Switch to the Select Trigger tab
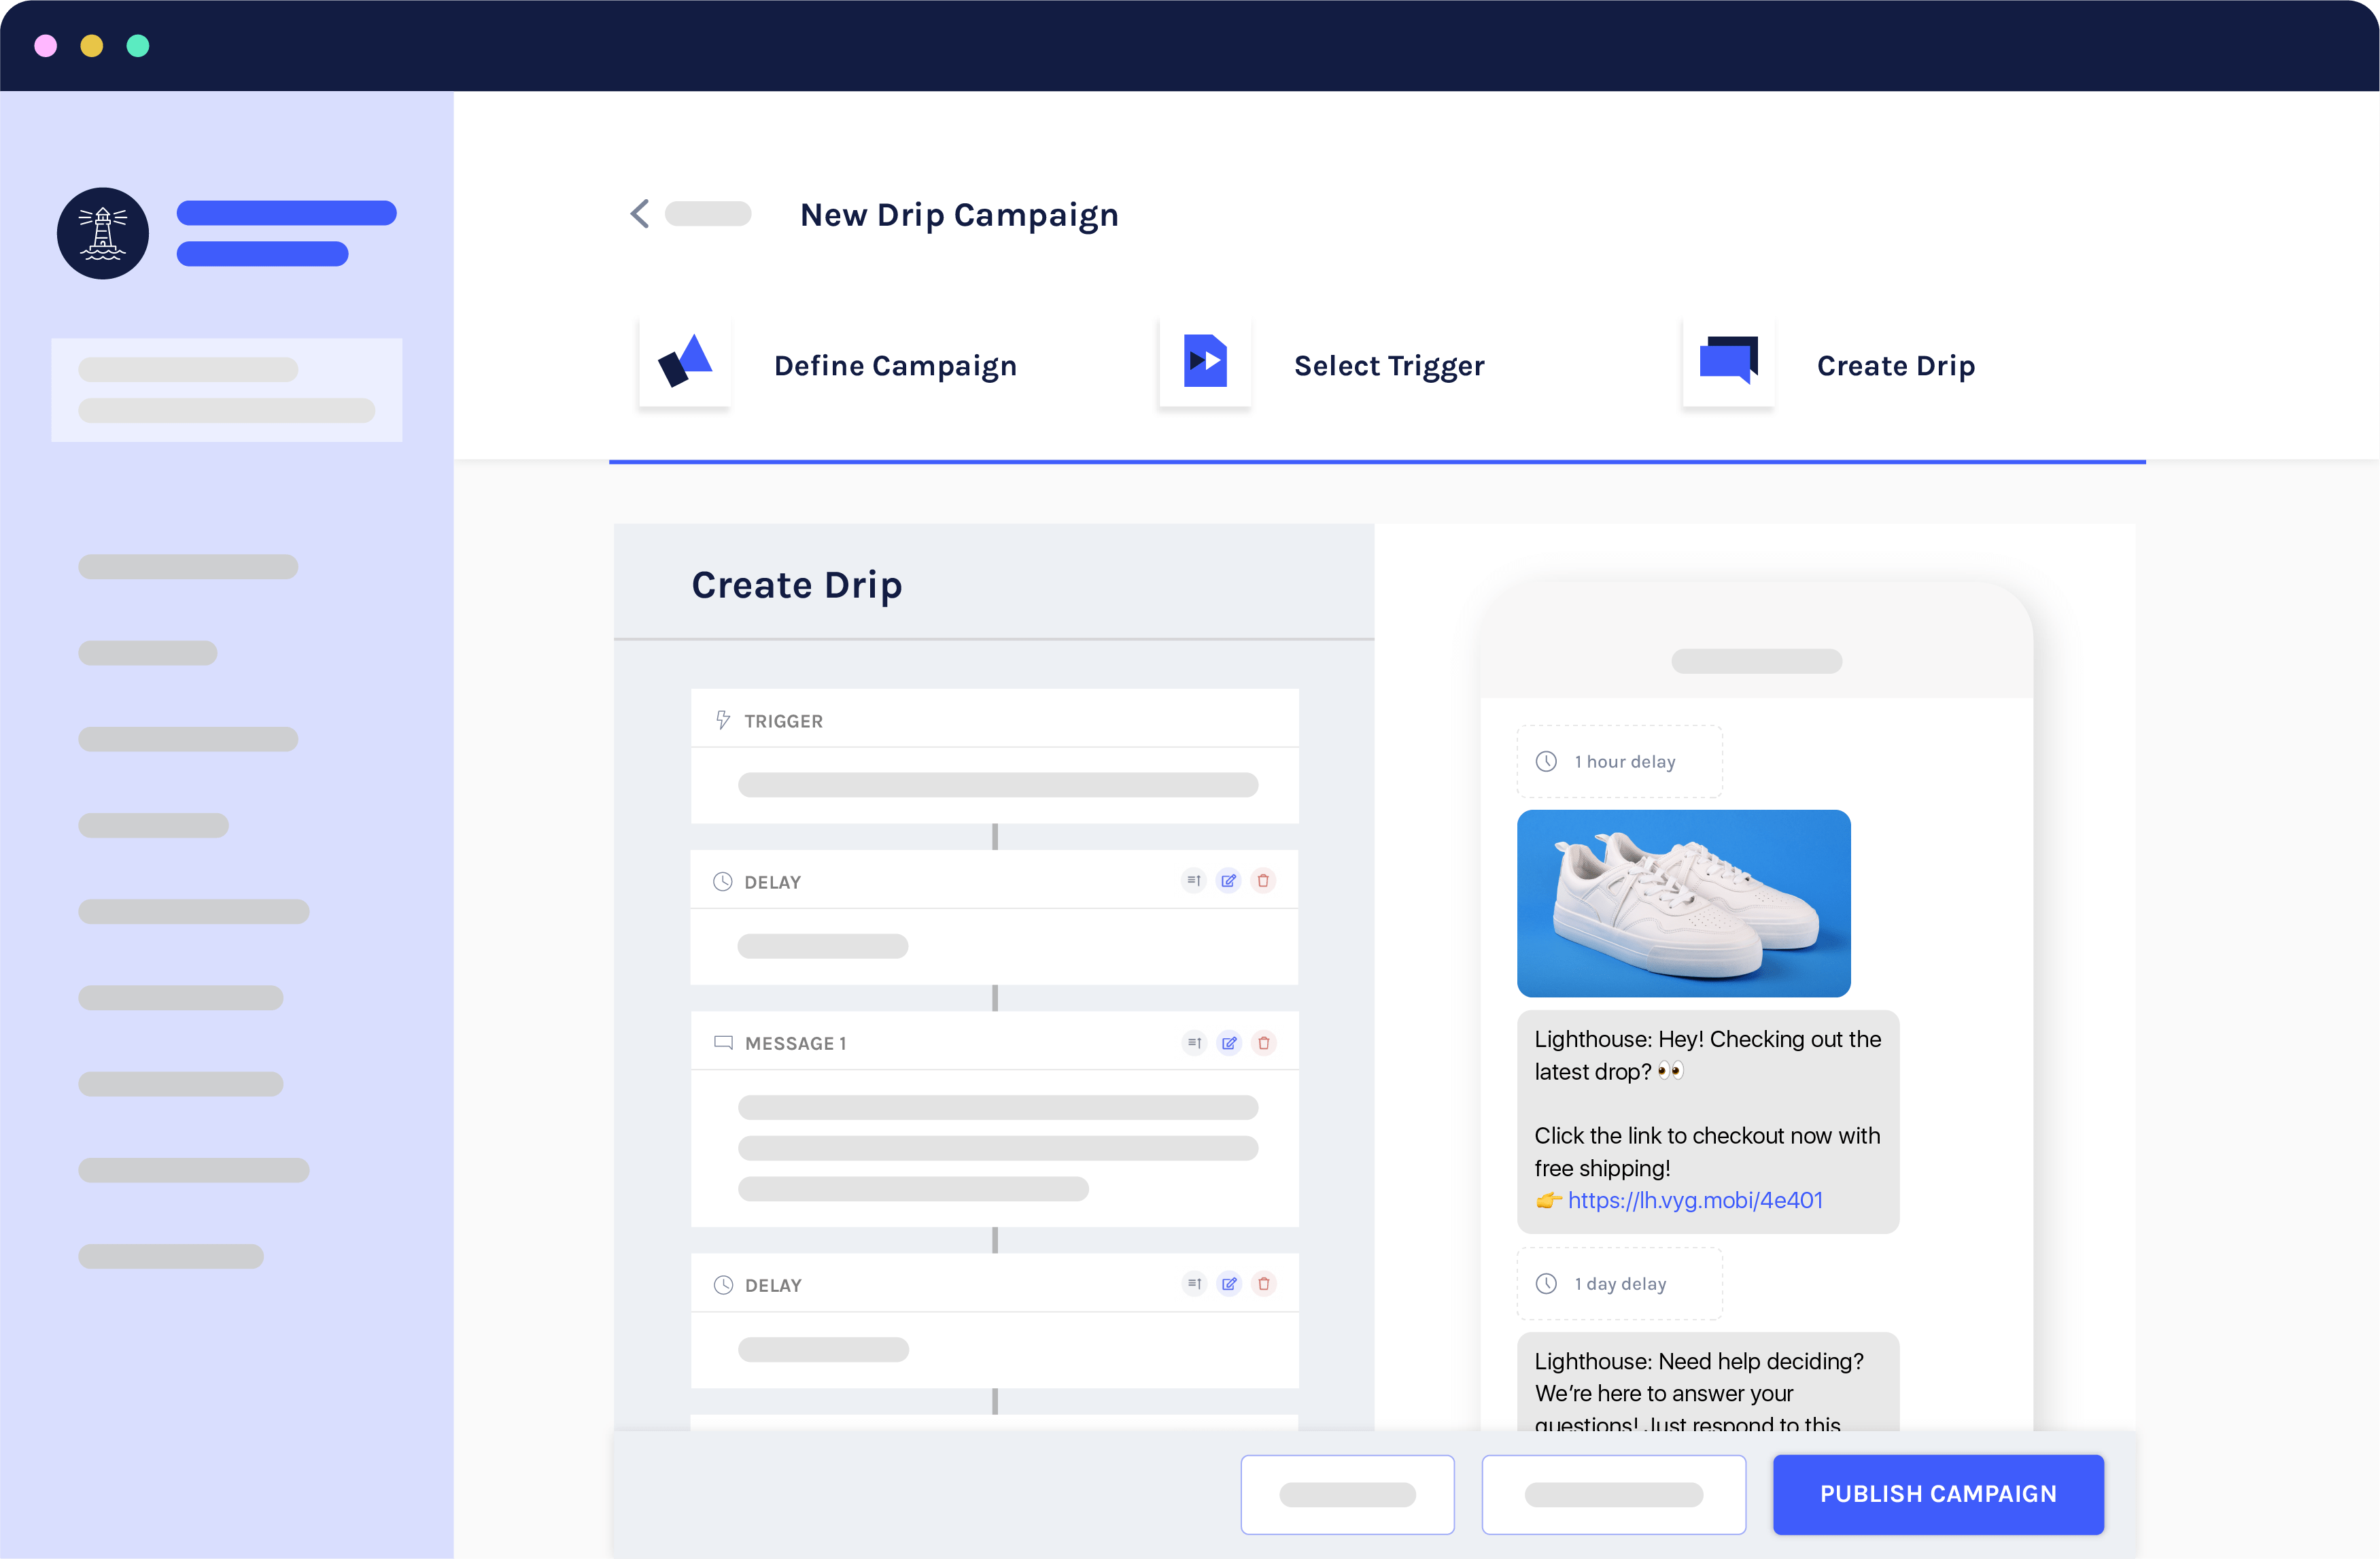 point(1389,366)
